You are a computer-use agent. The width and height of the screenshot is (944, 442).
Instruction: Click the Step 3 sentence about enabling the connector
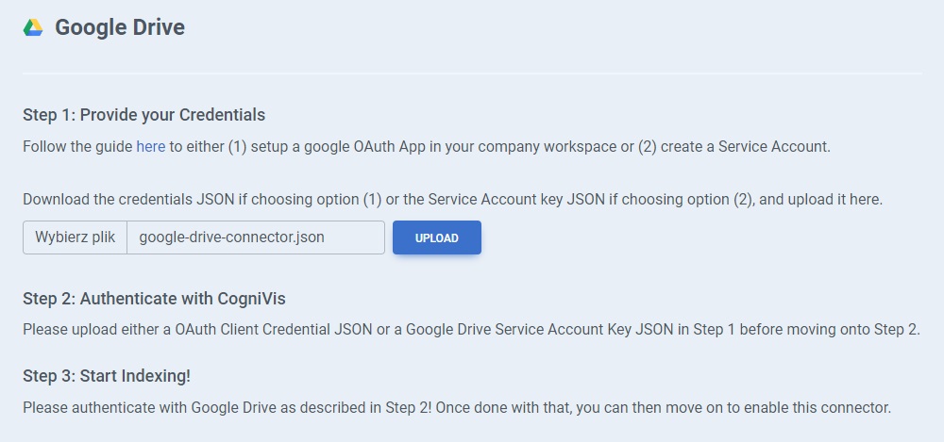[456, 408]
